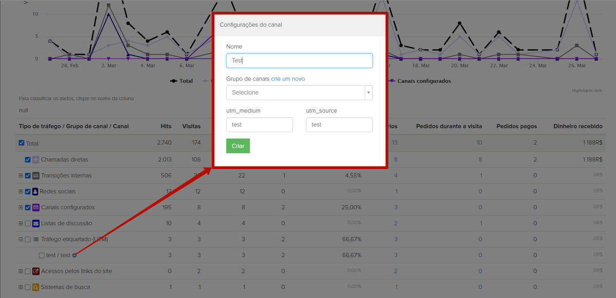
Task: Click the Redes sociais person icon
Action: (x=35, y=191)
